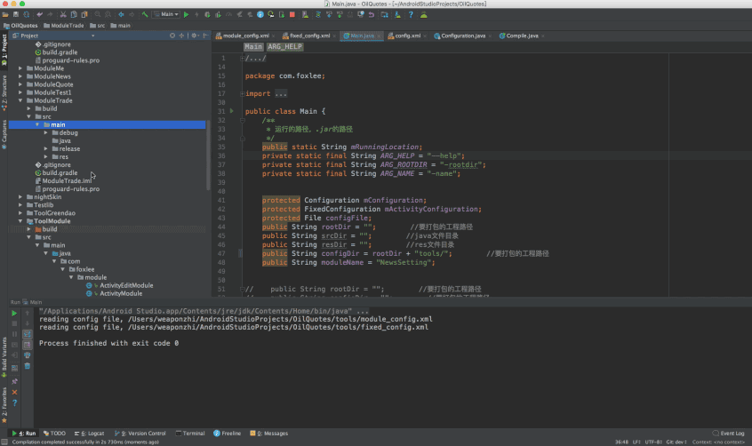This screenshot has width=752, height=446.
Task: Toggle soft-wrap in the Run console
Action: pyautogui.click(x=28, y=333)
